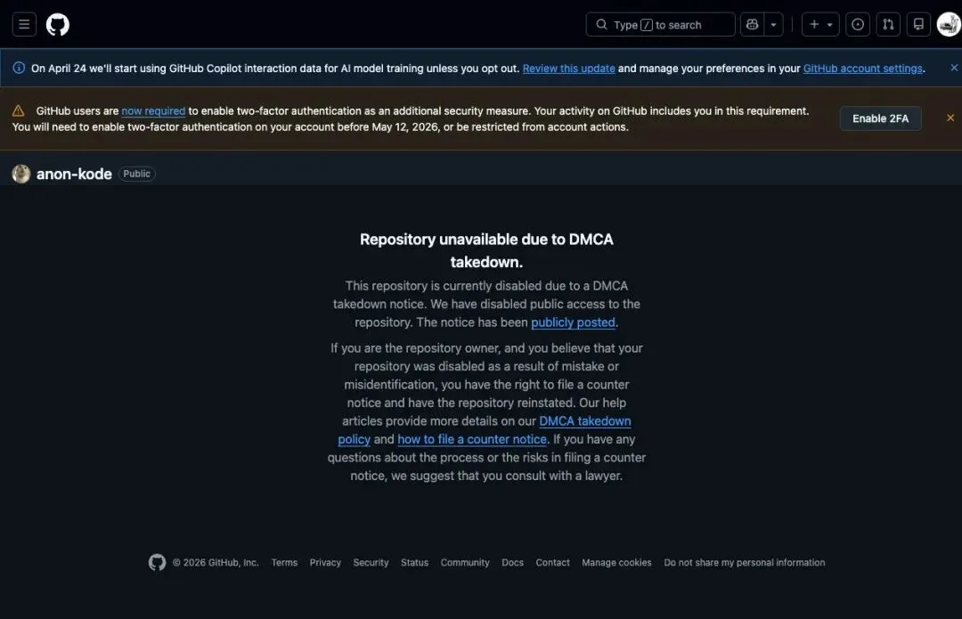962x619 pixels.
Task: Open GitHub Copilot chat icon
Action: [x=752, y=25]
